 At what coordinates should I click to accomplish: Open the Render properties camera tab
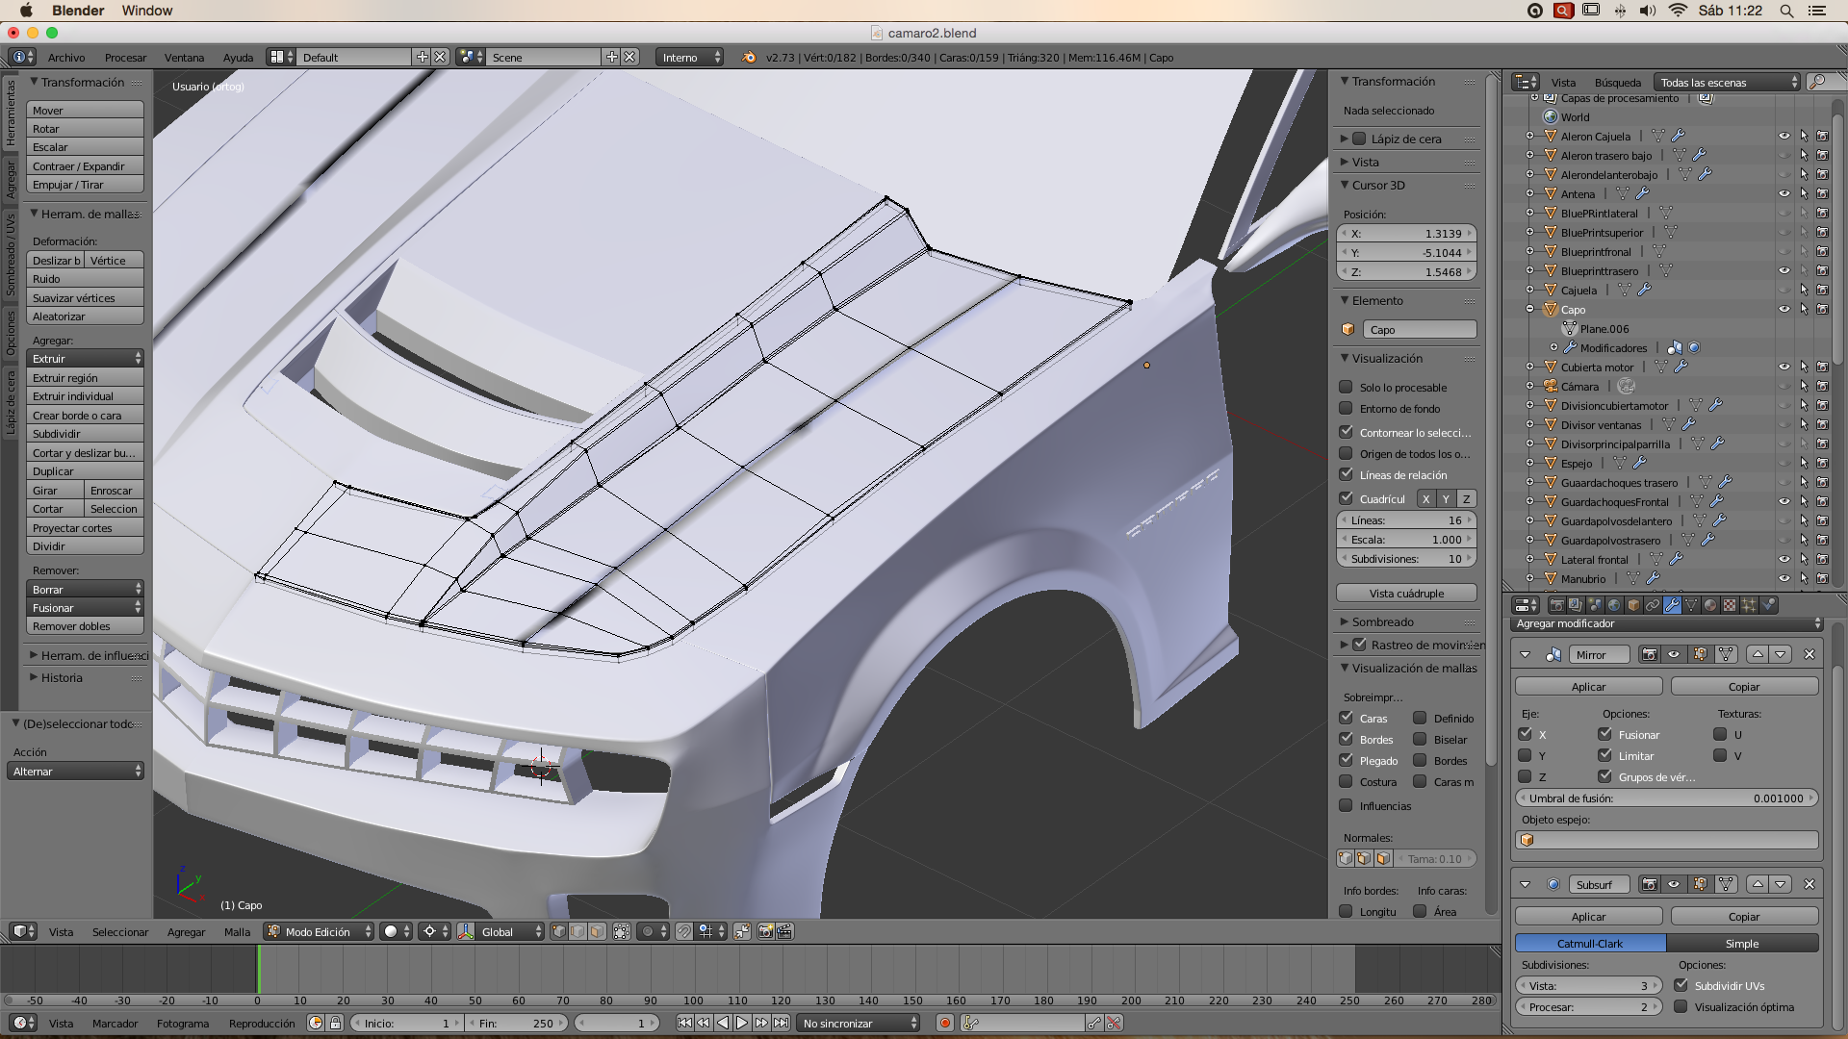[1556, 605]
